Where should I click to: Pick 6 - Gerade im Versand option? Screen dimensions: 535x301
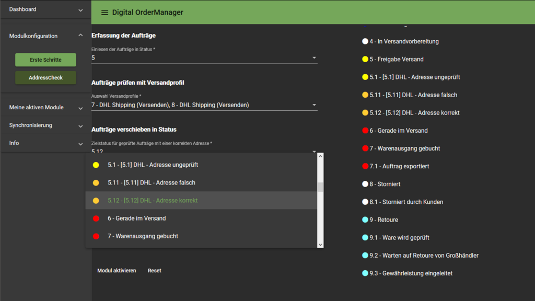136,218
